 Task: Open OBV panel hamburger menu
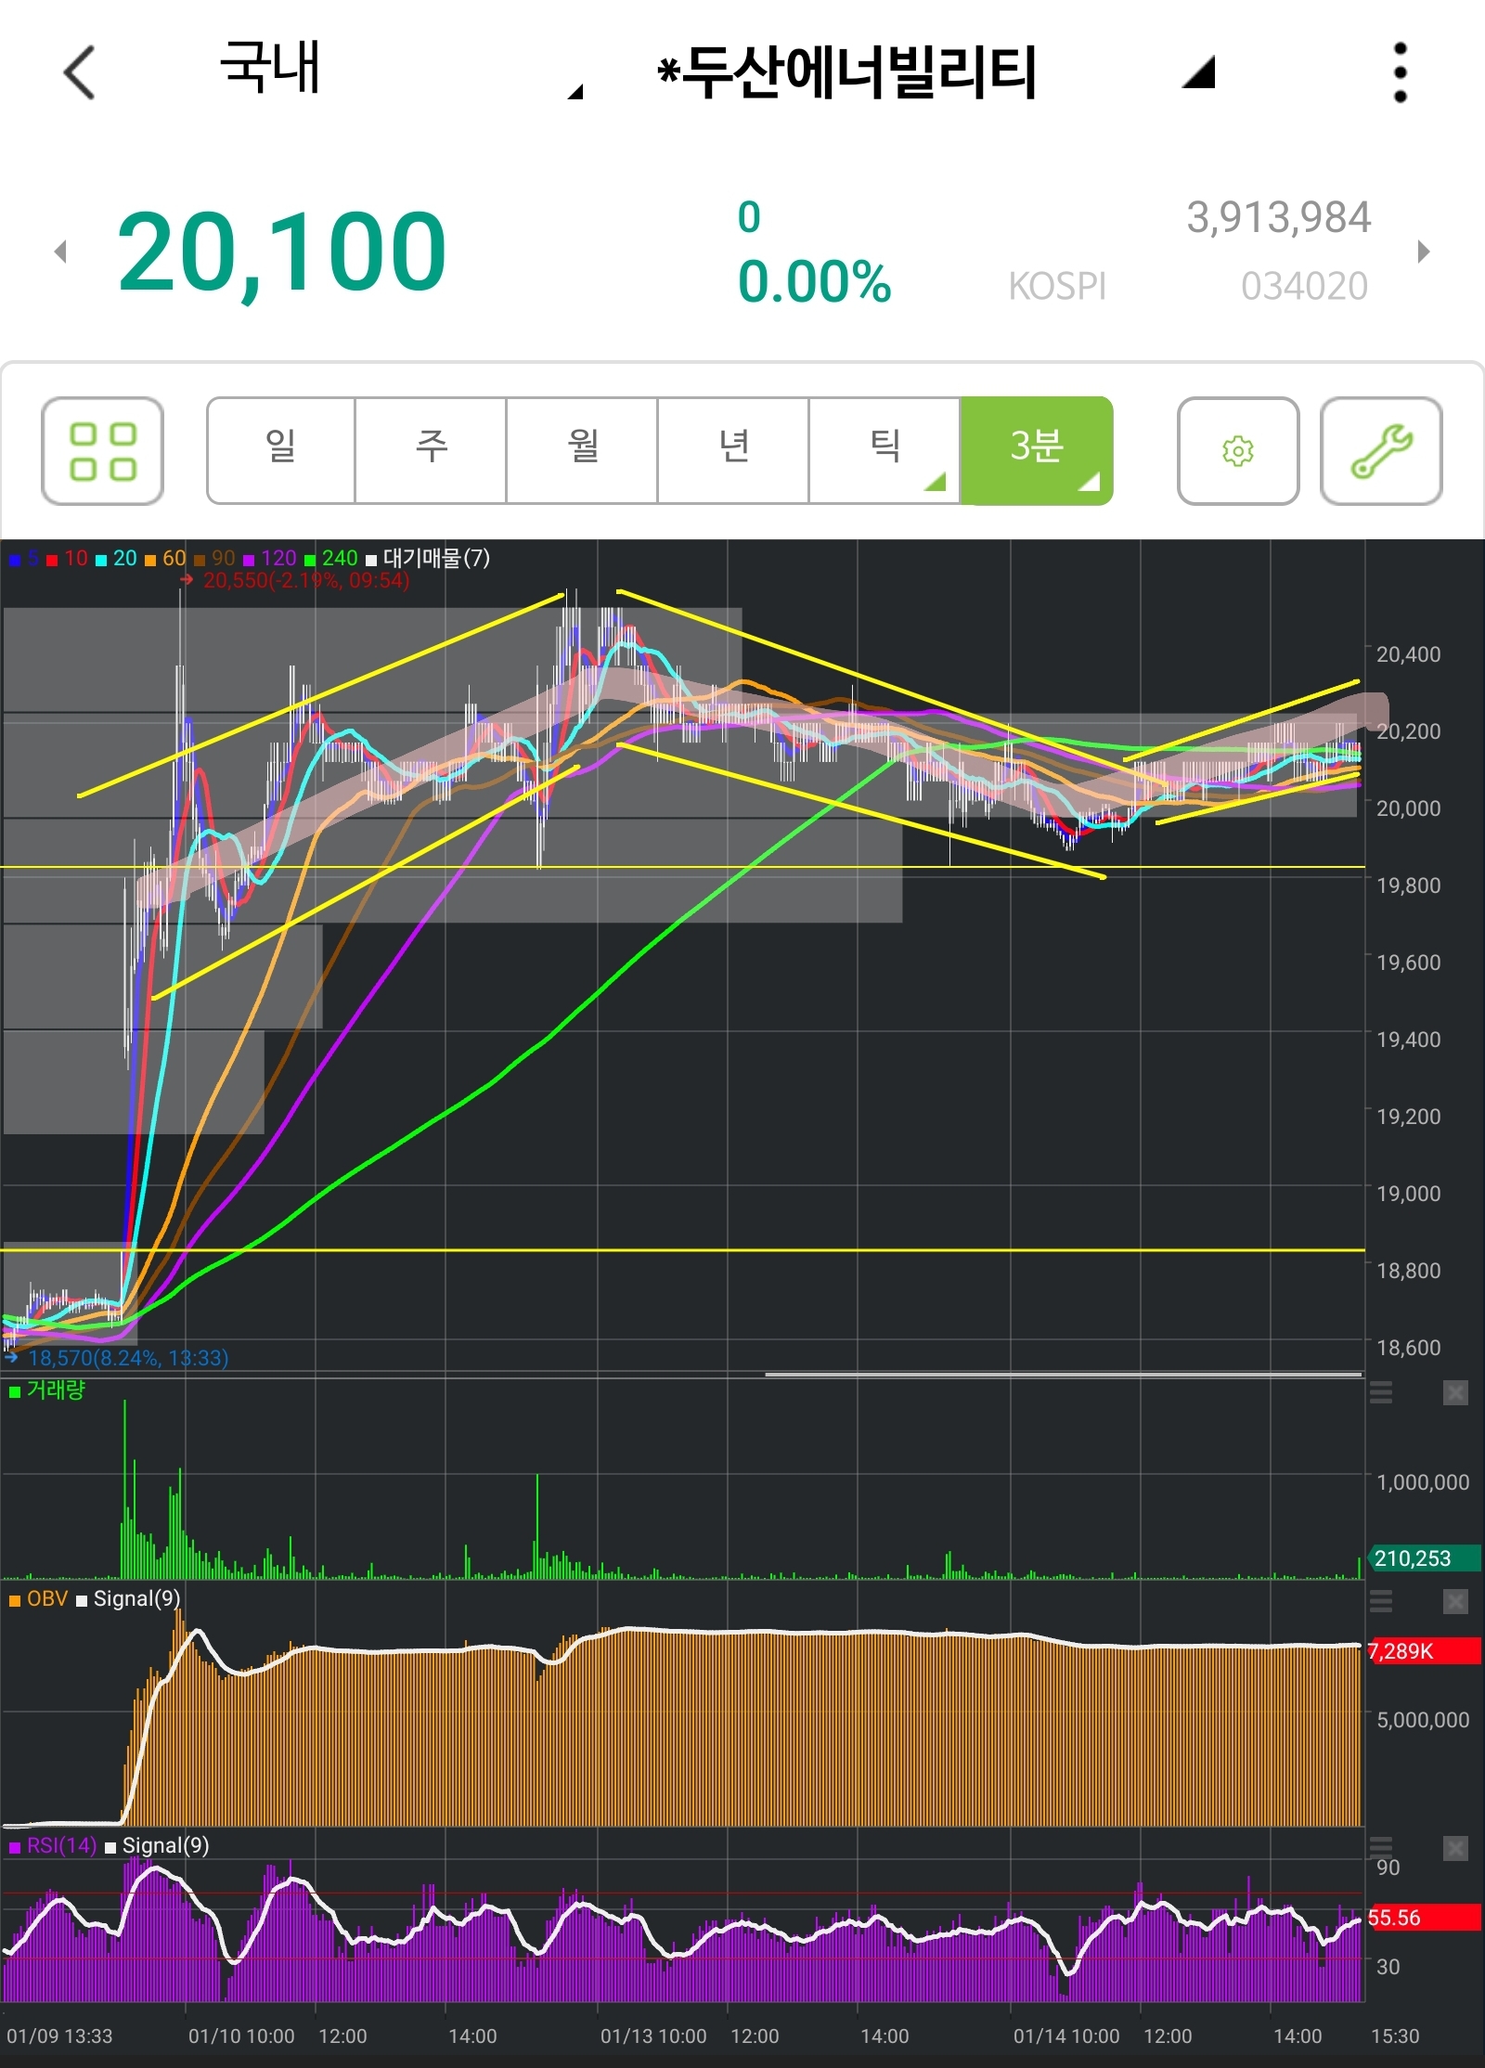[x=1381, y=1601]
